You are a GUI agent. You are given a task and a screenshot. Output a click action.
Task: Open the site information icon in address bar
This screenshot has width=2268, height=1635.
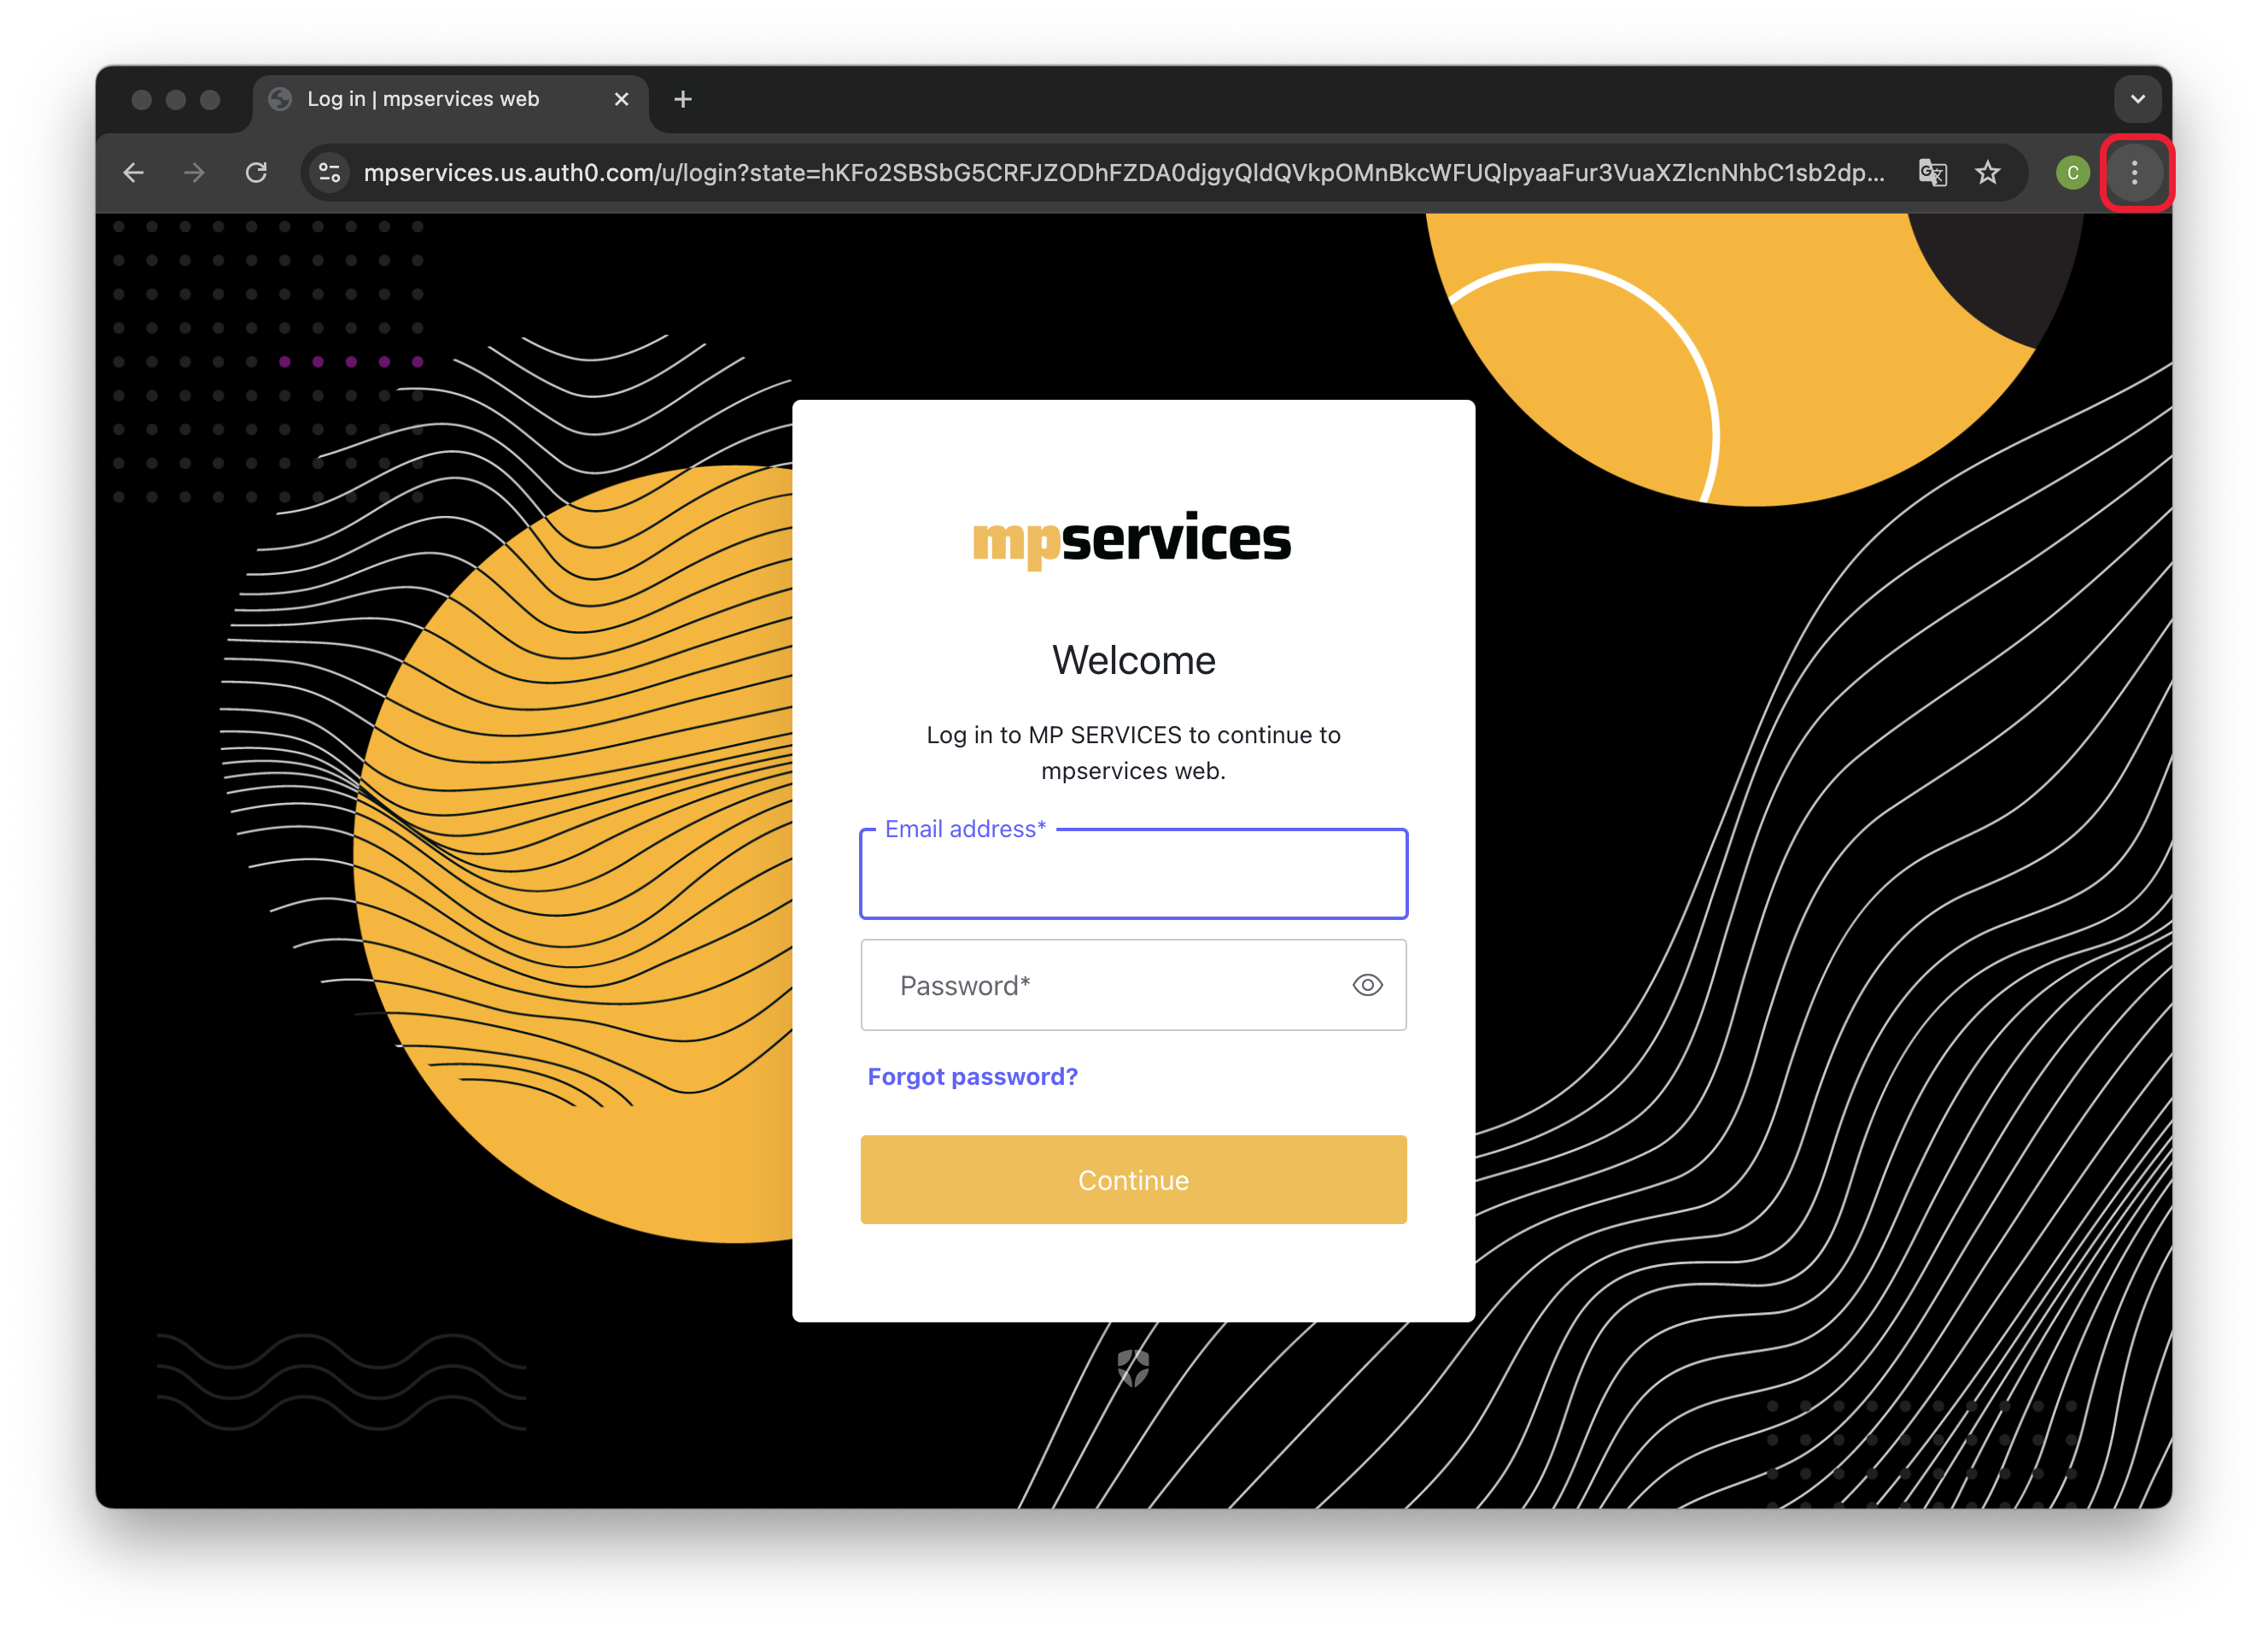(330, 173)
